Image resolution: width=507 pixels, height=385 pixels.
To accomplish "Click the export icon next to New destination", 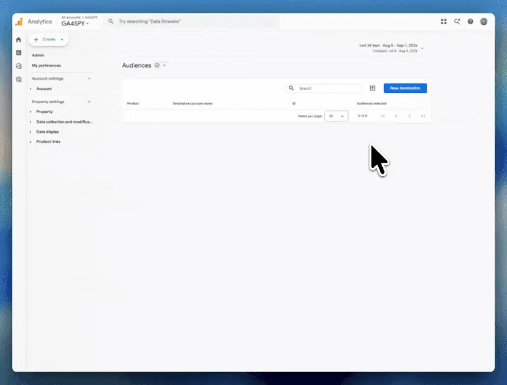I will click(373, 88).
